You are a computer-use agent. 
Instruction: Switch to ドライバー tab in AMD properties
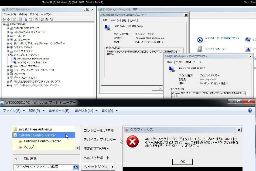tap(115, 21)
